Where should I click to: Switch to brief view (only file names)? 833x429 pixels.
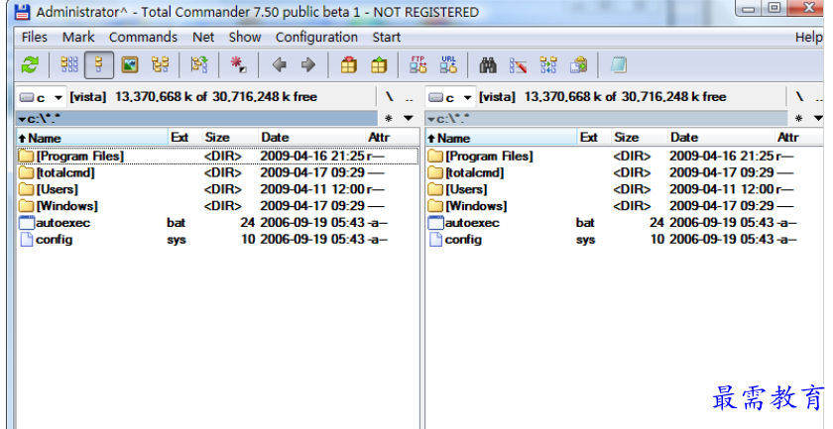69,65
